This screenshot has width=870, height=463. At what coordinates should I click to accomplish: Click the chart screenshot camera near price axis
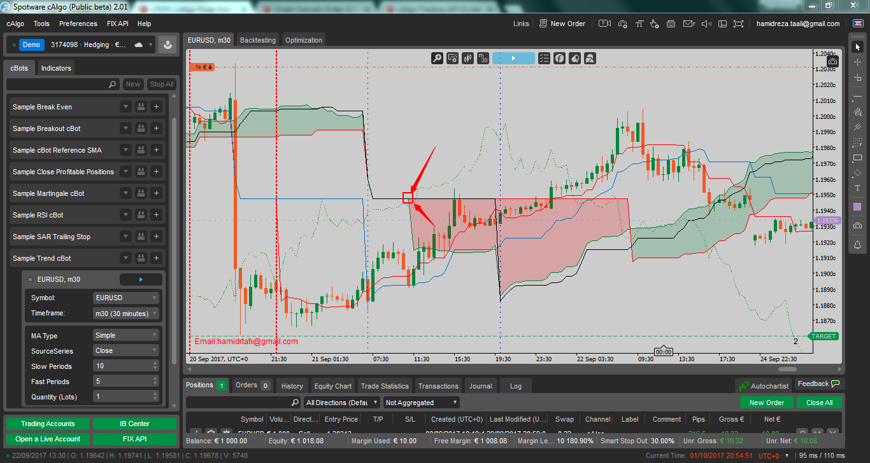[x=833, y=62]
